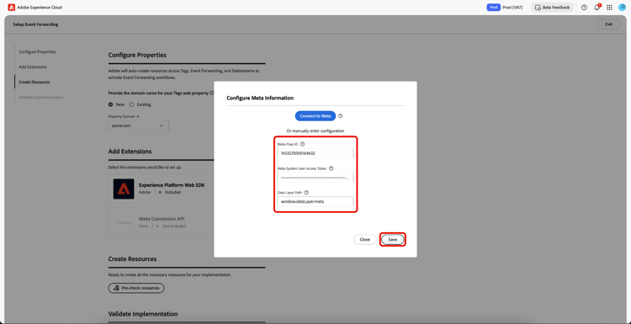Go to Validate Implementation step in sidebar

pyautogui.click(x=41, y=97)
